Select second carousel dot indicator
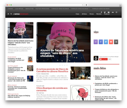The width and height of the screenshot is (127, 108). tap(62, 65)
